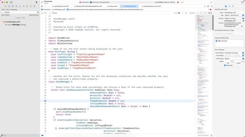The height and width of the screenshot is (137, 245).
Task: Open the Symbol navigator icon
Action: point(13,6)
